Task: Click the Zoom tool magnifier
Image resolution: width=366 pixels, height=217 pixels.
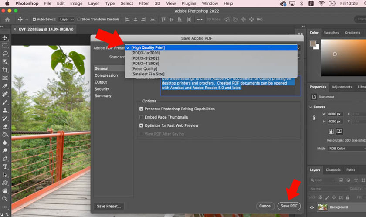Action: coord(5,199)
